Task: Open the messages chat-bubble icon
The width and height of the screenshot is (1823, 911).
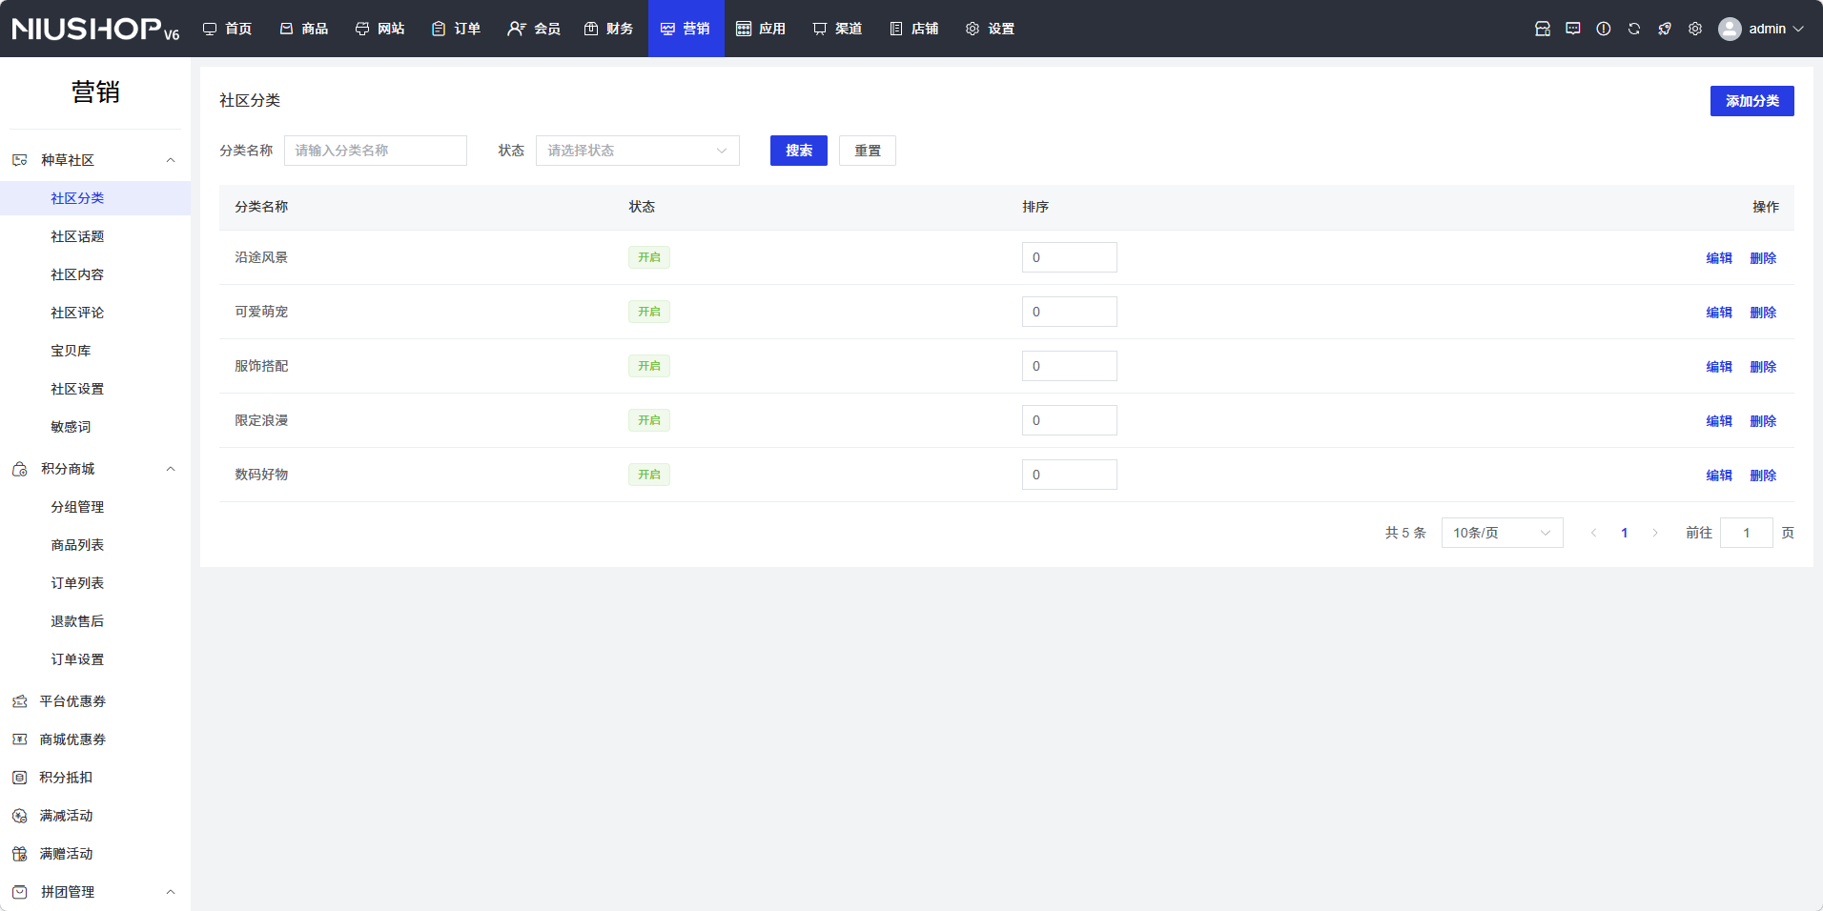Action: [1572, 29]
